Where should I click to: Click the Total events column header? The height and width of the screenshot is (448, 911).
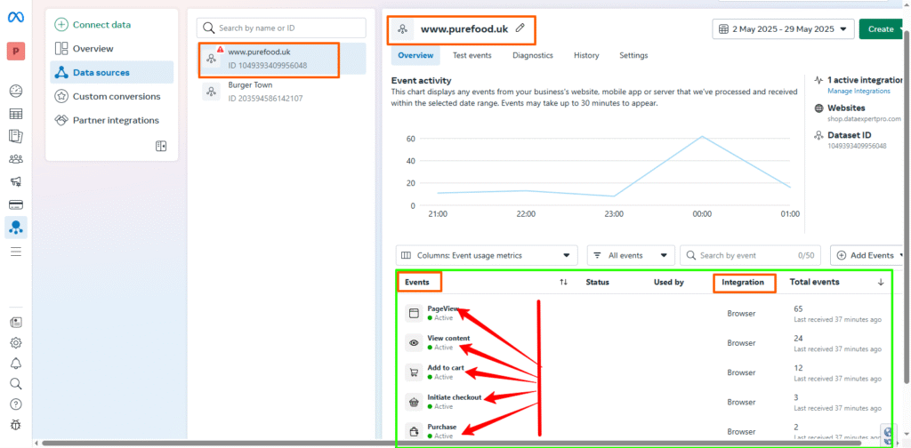click(815, 282)
